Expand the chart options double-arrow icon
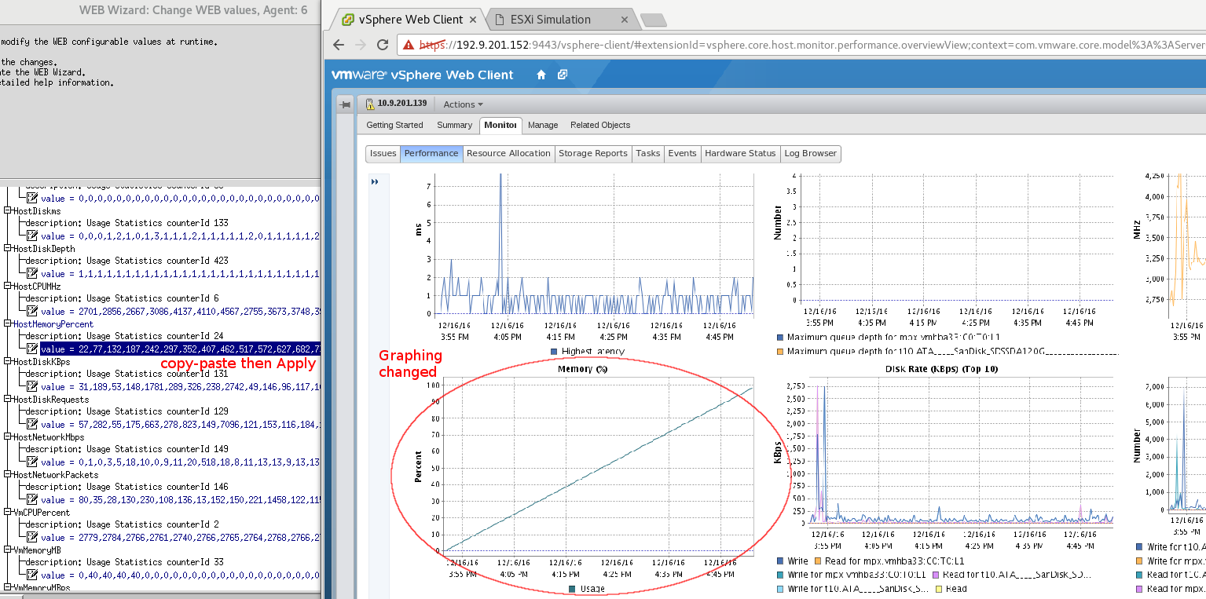1206x599 pixels. 375,181
